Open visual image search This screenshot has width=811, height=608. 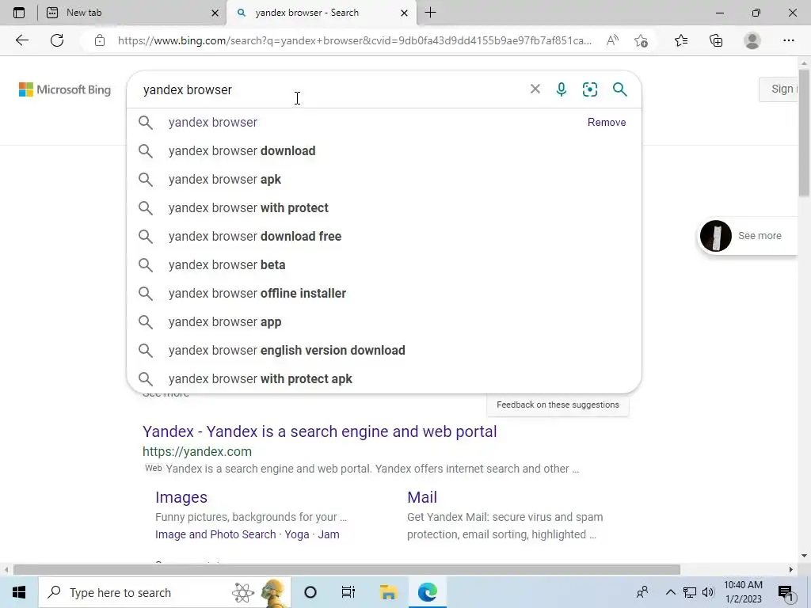(589, 89)
